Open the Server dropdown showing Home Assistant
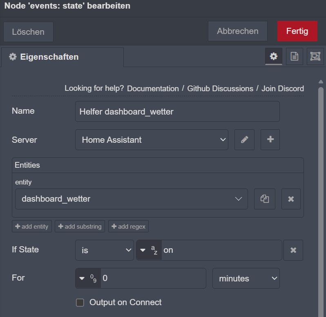Viewport: 326px width, 317px height. [152, 140]
